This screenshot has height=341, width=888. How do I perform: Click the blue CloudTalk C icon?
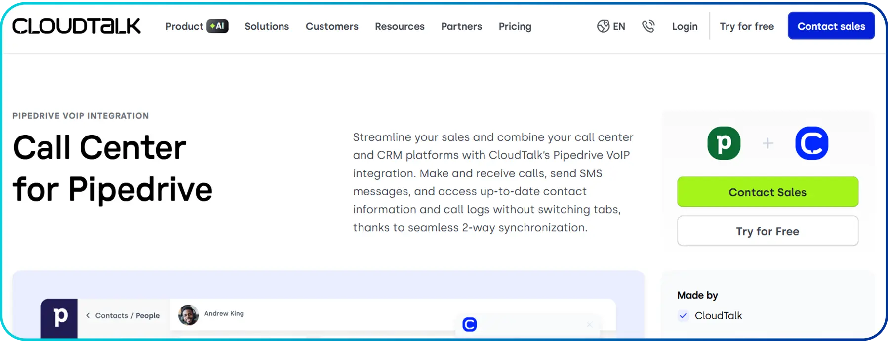pos(811,143)
